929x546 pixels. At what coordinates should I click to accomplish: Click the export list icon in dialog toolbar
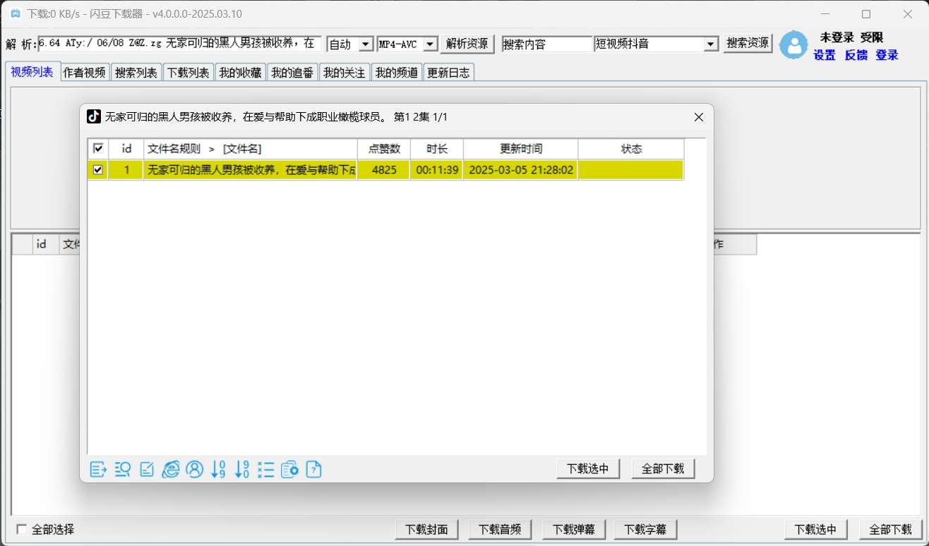98,469
